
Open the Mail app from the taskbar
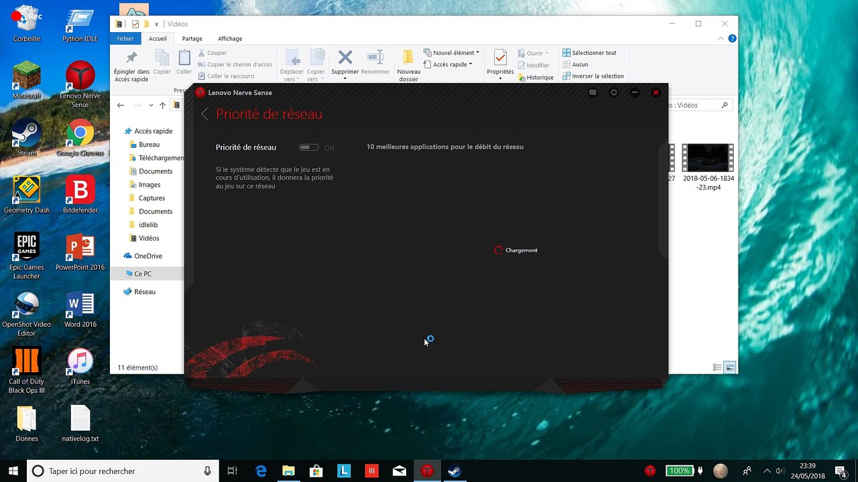[x=400, y=471]
